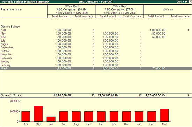The height and width of the screenshot is (127, 192).
Task: Close the Periodic Ledger Monthly Summary window
Action: 190,2
